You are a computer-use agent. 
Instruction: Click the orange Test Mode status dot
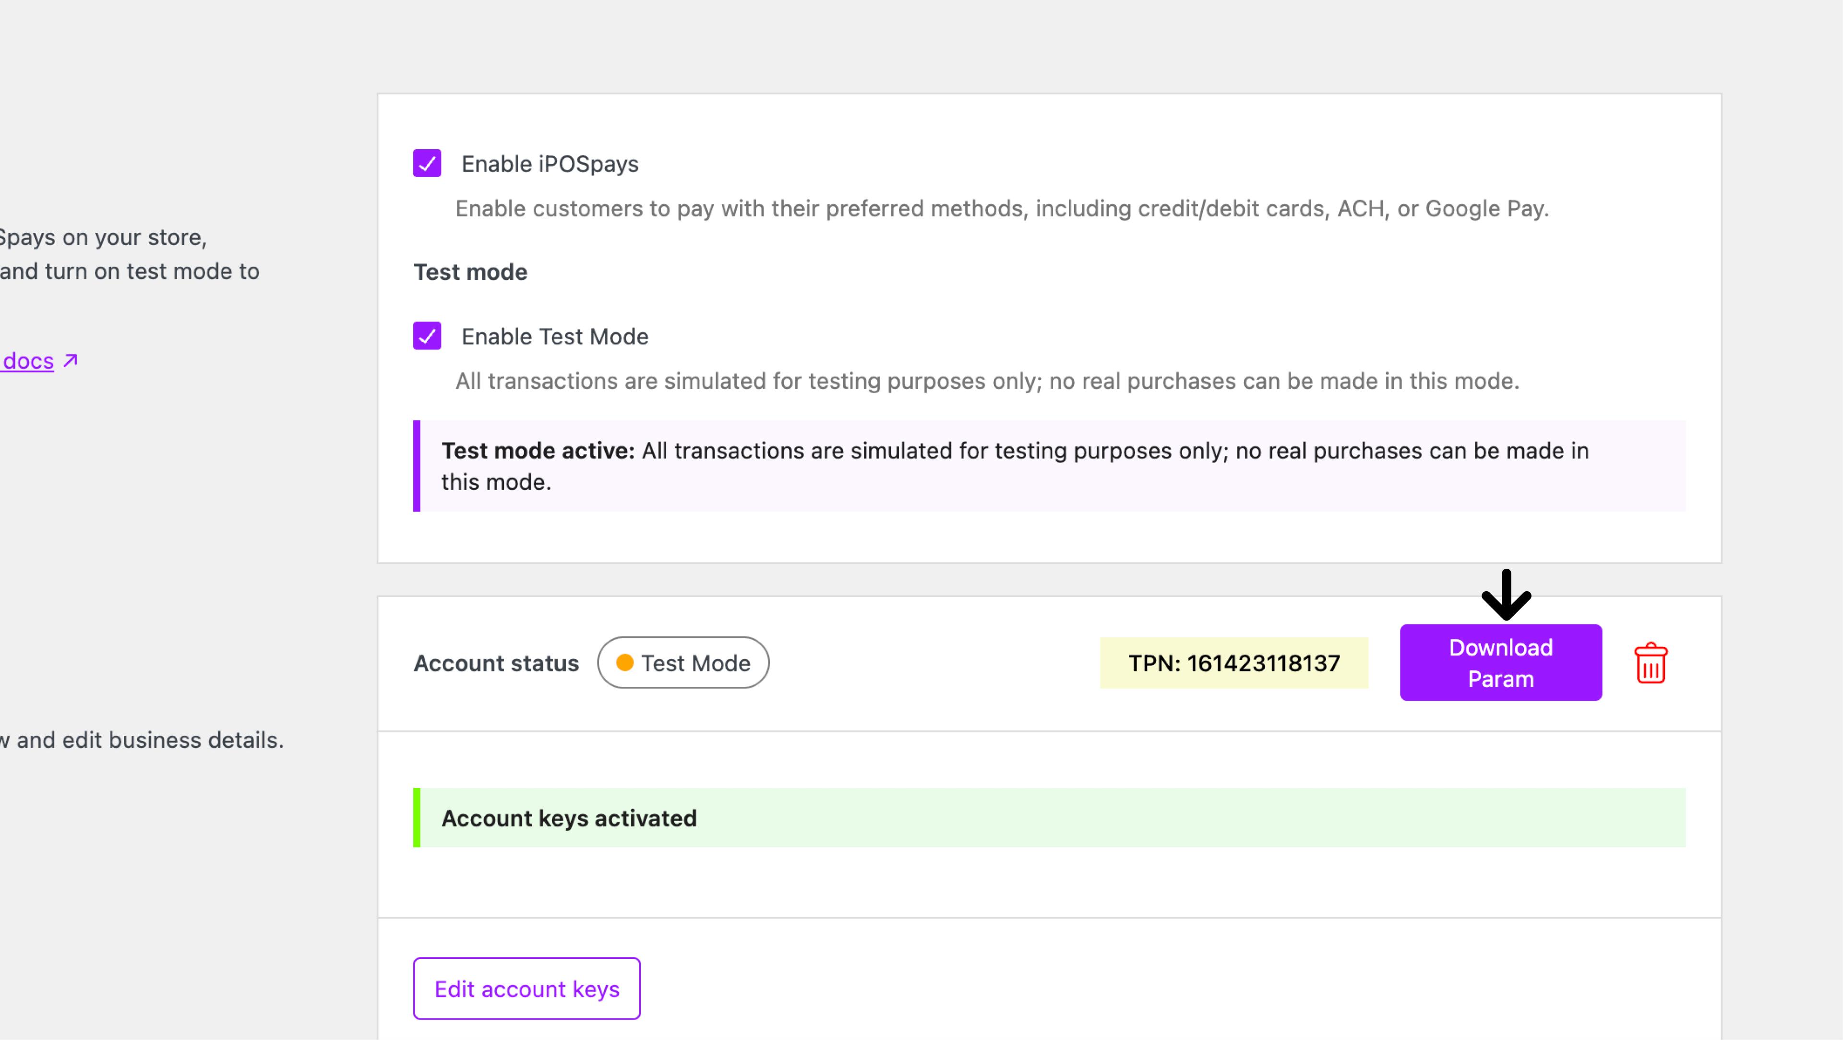[624, 662]
